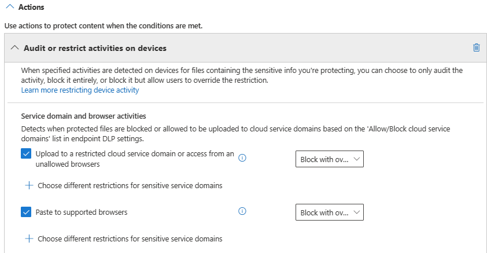Click info icon beside Paste to supported browsers
Image resolution: width=487 pixels, height=253 pixels.
click(242, 211)
